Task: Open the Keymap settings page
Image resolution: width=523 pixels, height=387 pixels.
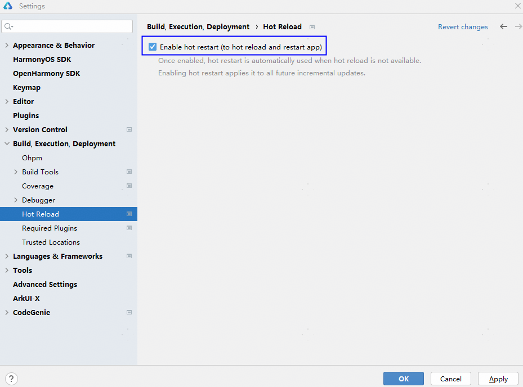Action: tap(26, 87)
